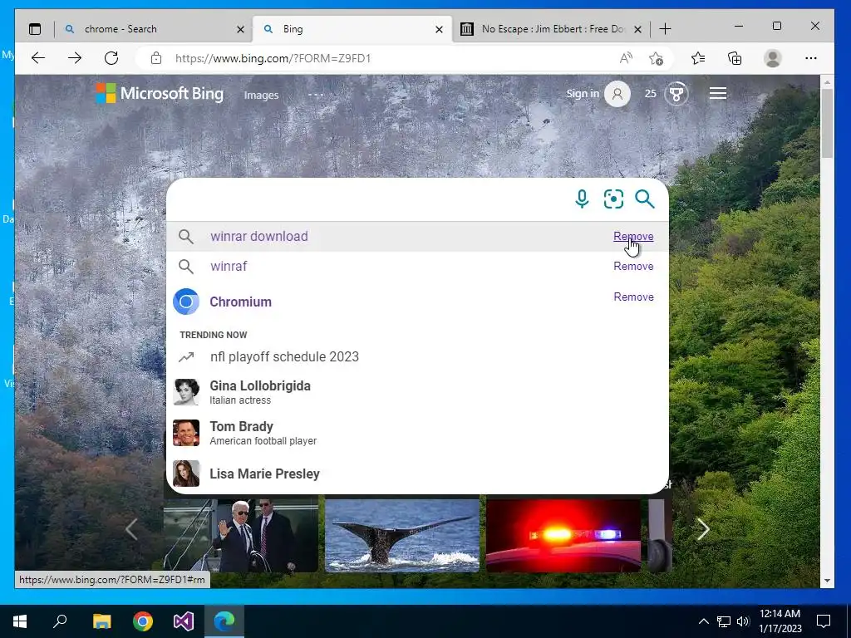Image resolution: width=851 pixels, height=638 pixels.
Task: Show previous news carousel items
Action: 131,529
